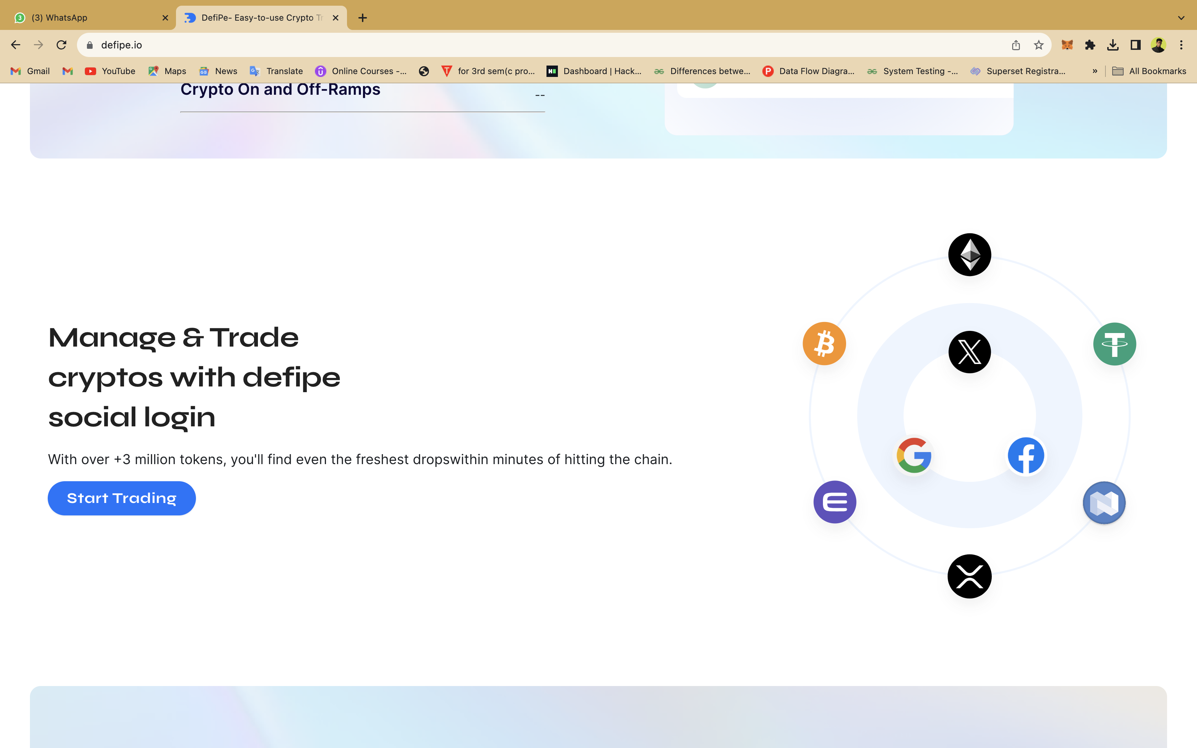Open the Gmail bookmark
The width and height of the screenshot is (1197, 748).
click(x=31, y=71)
